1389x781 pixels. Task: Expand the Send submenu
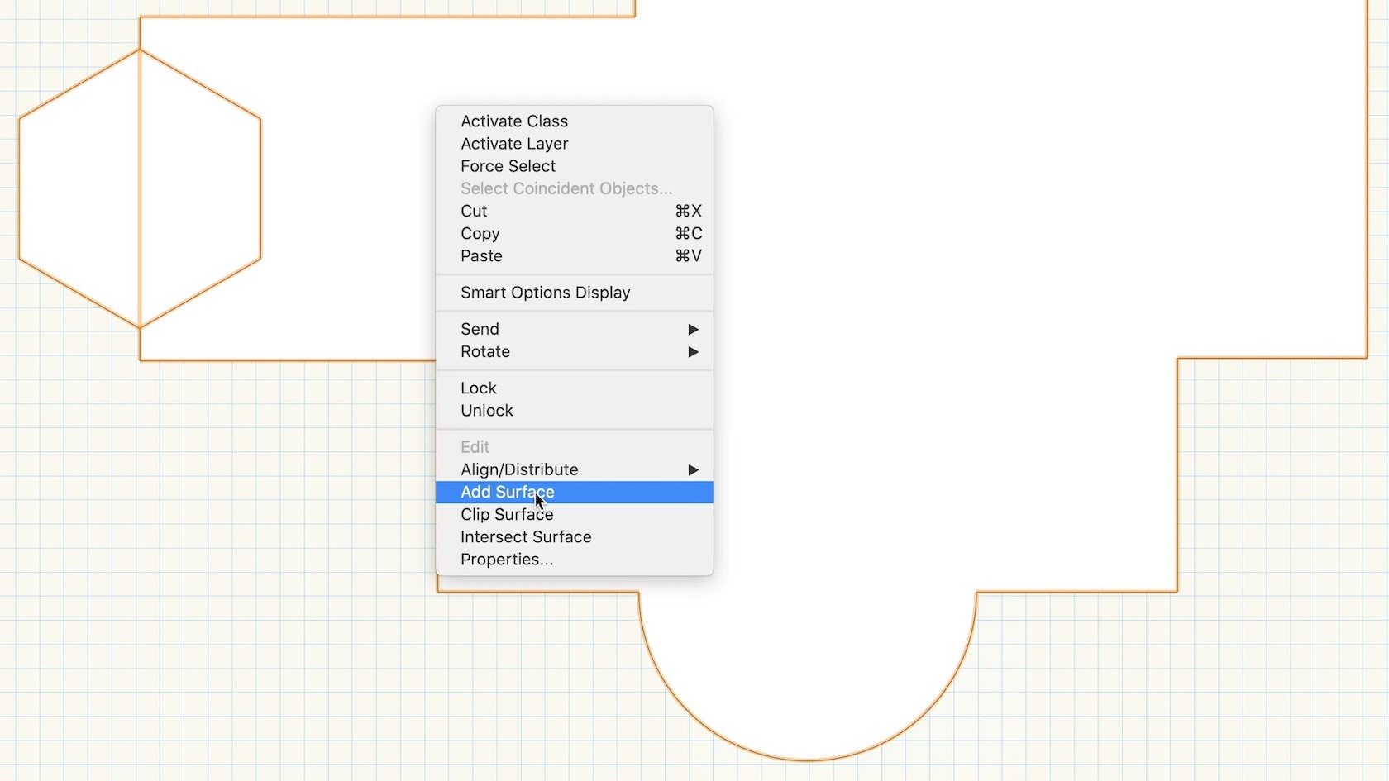point(574,329)
